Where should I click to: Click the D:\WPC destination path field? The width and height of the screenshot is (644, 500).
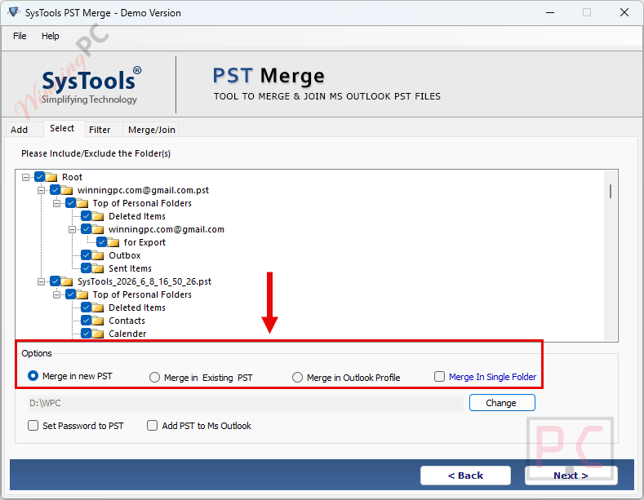pos(245,403)
